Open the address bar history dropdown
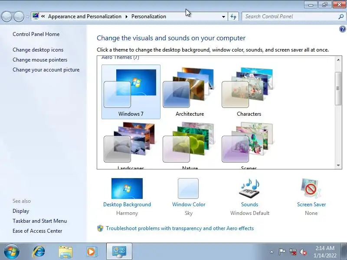The width and height of the screenshot is (347, 260). click(223, 16)
